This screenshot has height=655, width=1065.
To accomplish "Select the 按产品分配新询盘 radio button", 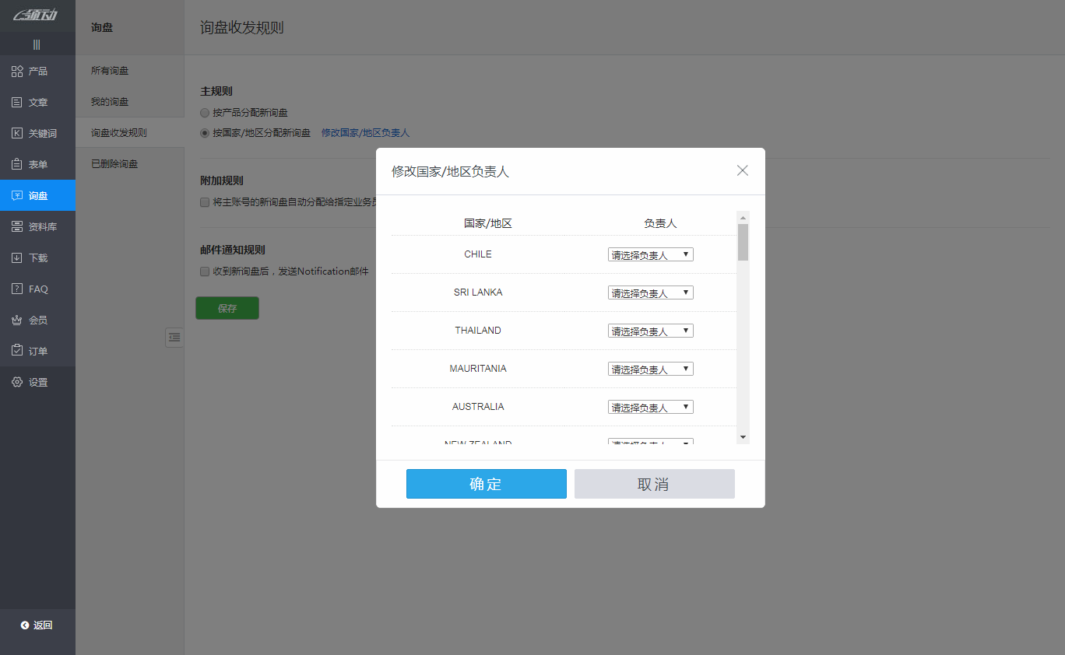I will pyautogui.click(x=204, y=112).
